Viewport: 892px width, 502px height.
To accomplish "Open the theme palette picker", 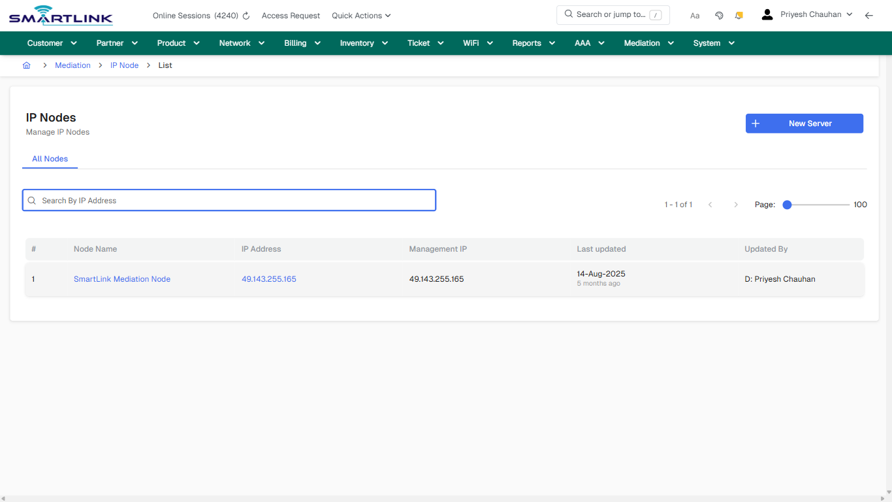I will click(x=719, y=14).
